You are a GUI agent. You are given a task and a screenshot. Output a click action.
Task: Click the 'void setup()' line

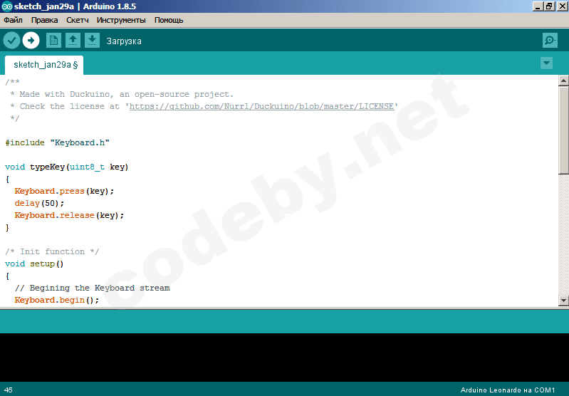point(34,264)
